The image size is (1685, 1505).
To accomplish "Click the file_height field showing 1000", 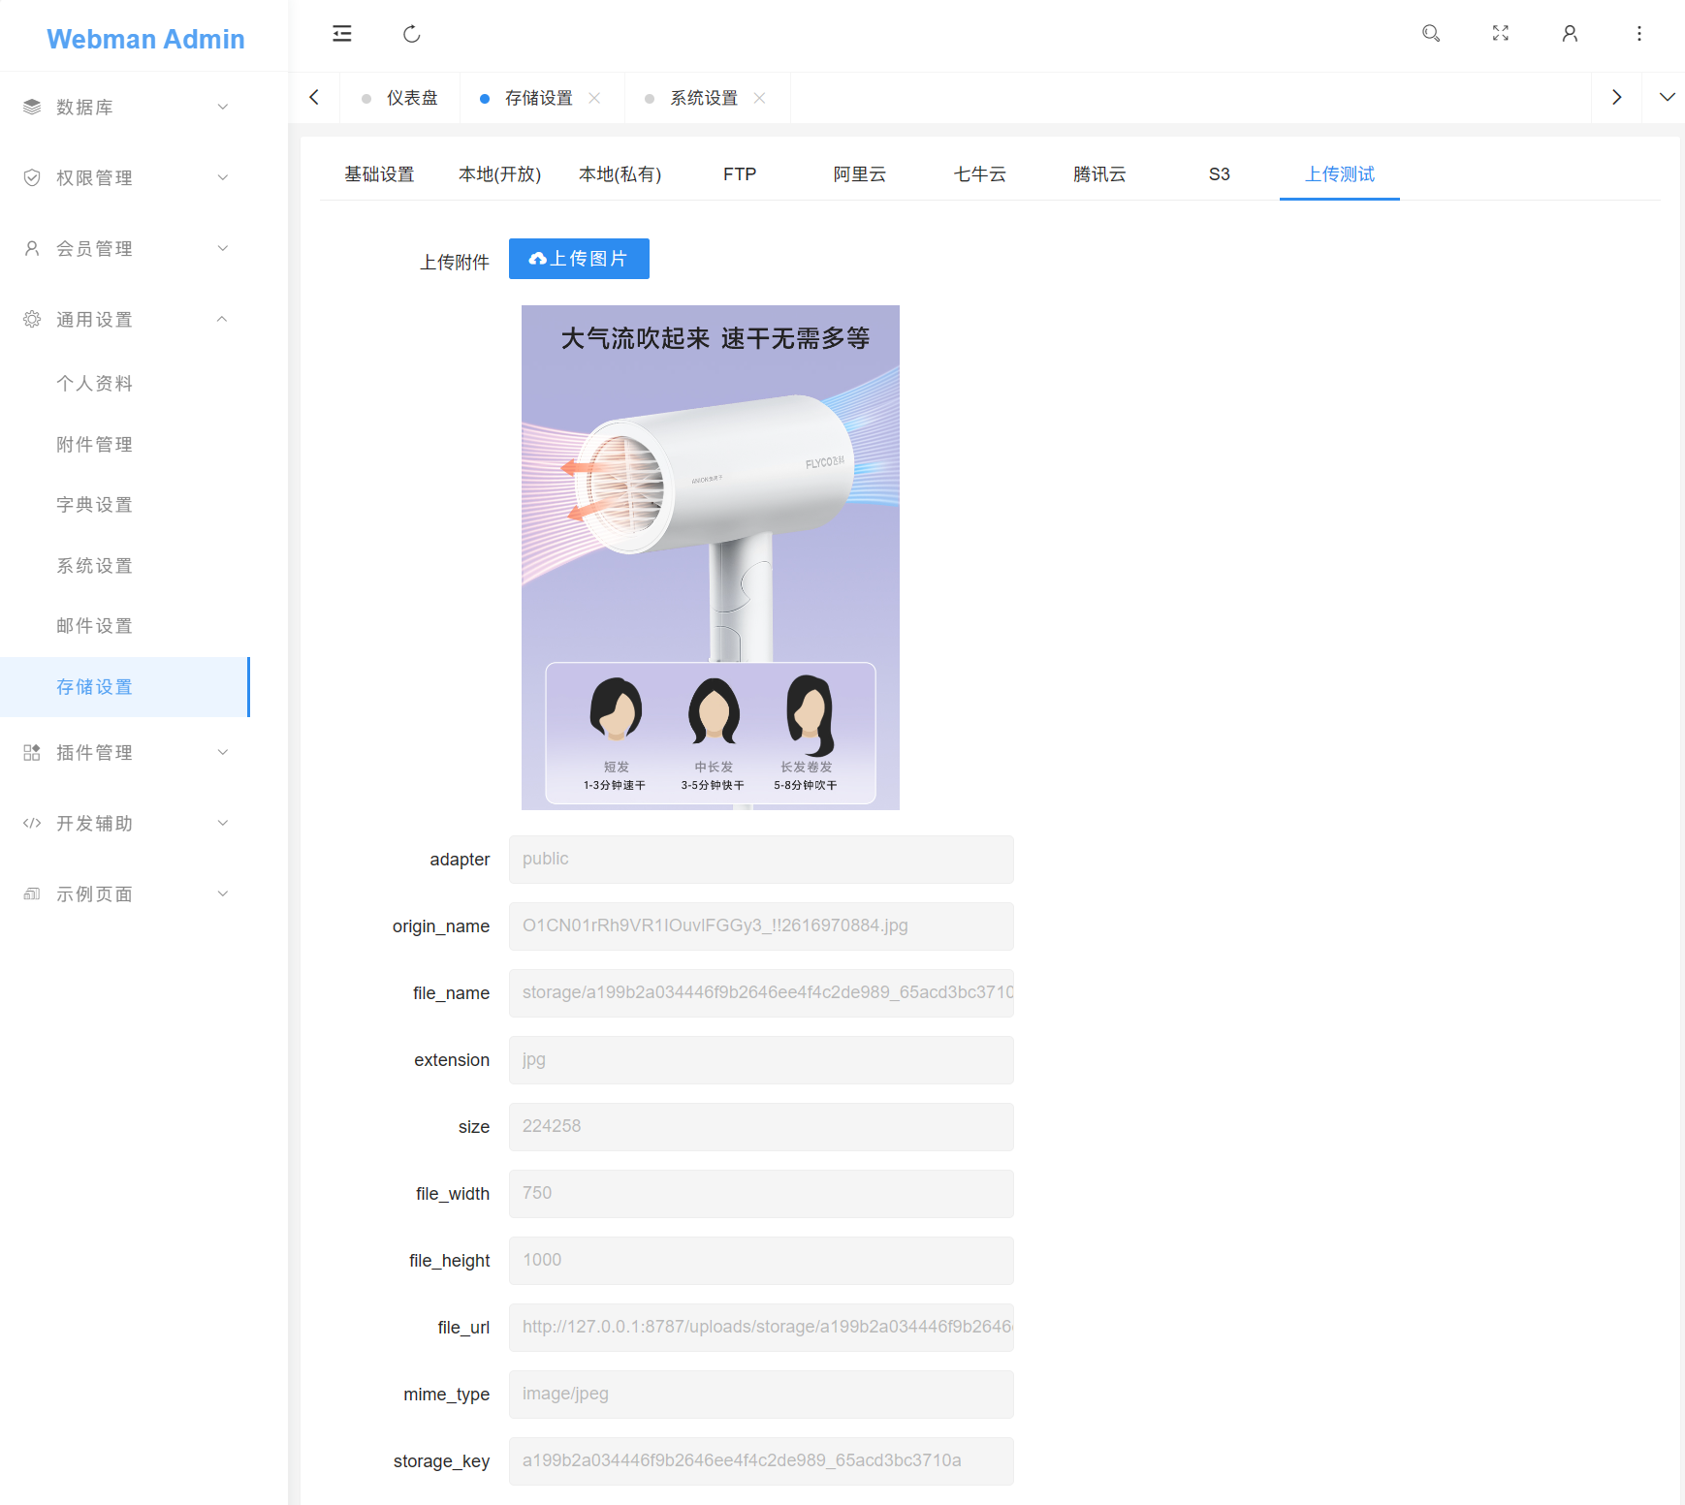I will (x=761, y=1261).
